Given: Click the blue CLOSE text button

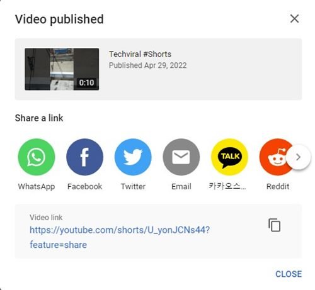Looking at the screenshot, I should click(x=289, y=274).
